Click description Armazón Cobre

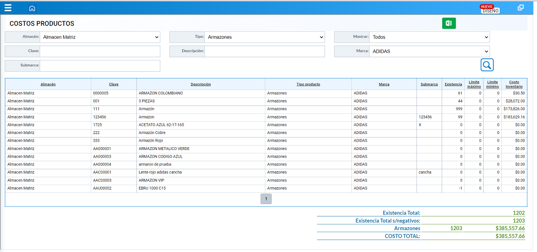pyautogui.click(x=152, y=133)
